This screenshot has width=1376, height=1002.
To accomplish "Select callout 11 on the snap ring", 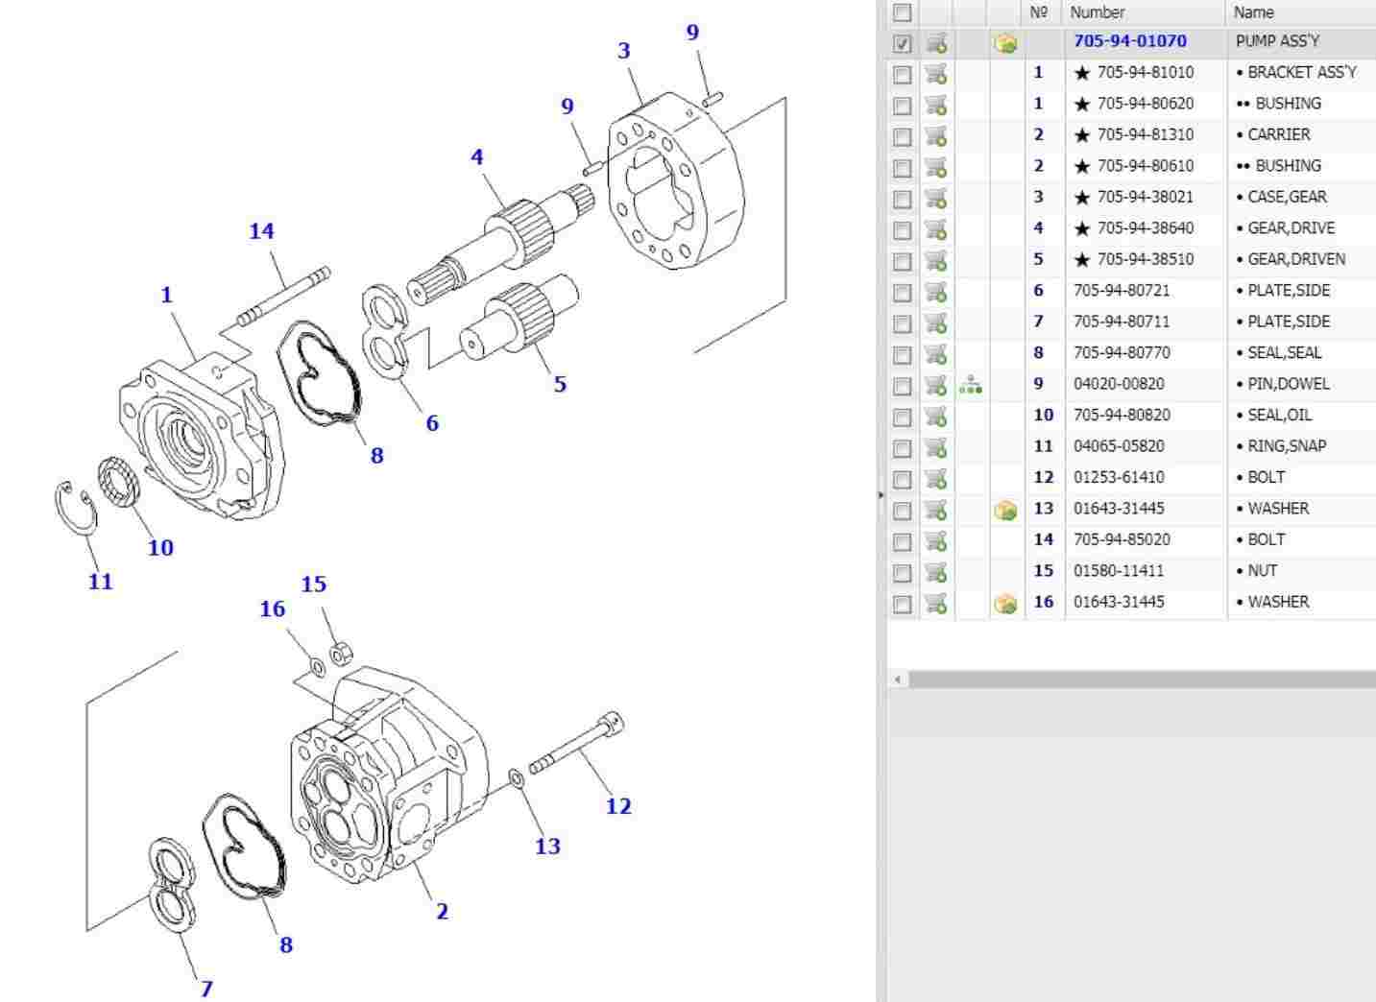I will (100, 582).
